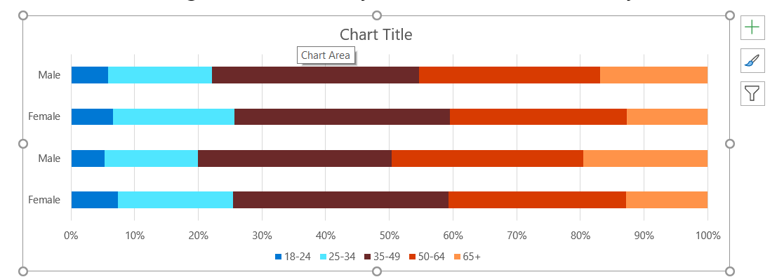Image resolution: width=777 pixels, height=277 pixels.
Task: Select the top-middle chart resize handle
Action: pyautogui.click(x=377, y=15)
